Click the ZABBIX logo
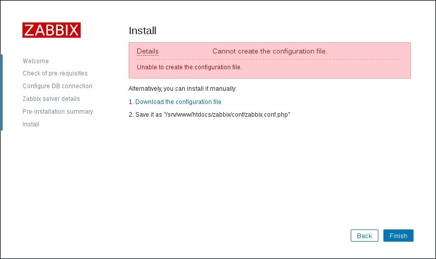This screenshot has width=436, height=259. click(52, 30)
